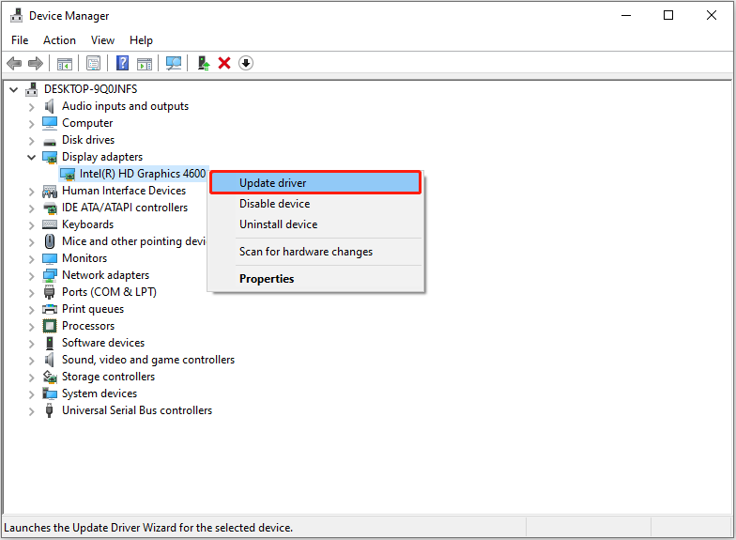Screen dimensions: 736x540
Task: Select the IDE ATA/ATAPI controllers label
Action: pyautogui.click(x=125, y=208)
